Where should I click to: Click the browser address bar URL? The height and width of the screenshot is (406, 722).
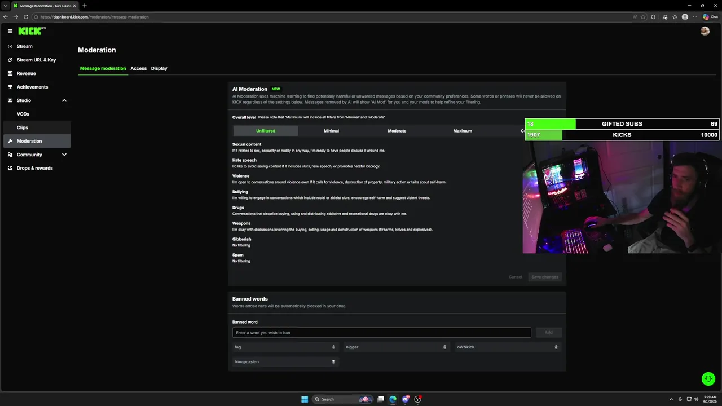pyautogui.click(x=94, y=17)
